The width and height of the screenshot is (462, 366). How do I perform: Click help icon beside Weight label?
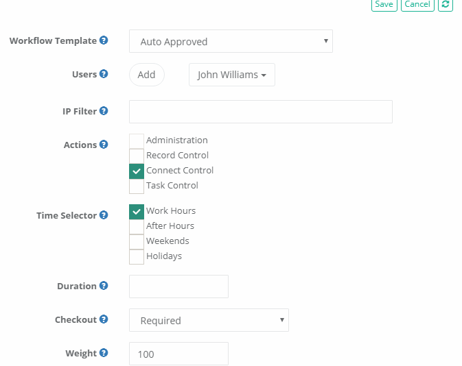point(104,353)
